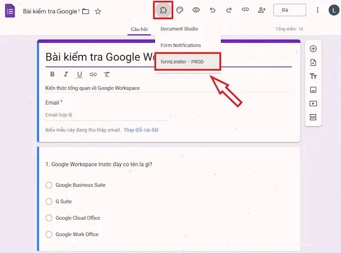The height and width of the screenshot is (253, 341).
Task: Select Document Studio add-on
Action: (x=188, y=29)
